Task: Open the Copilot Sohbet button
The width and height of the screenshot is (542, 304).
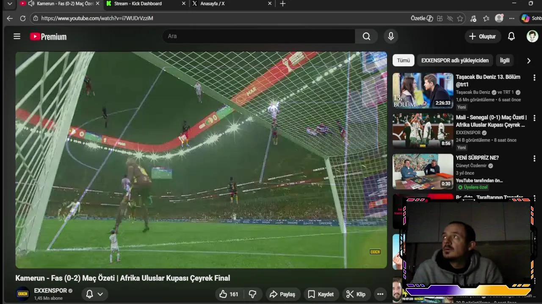Action: click(x=531, y=19)
